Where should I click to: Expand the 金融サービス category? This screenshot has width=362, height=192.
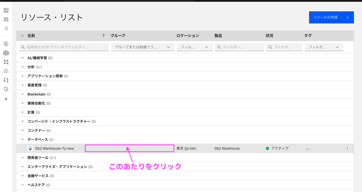22,176
